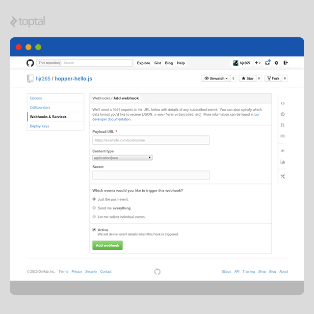The width and height of the screenshot is (314, 314).
Task: Click the stargazers count 0
Action: point(259,78)
